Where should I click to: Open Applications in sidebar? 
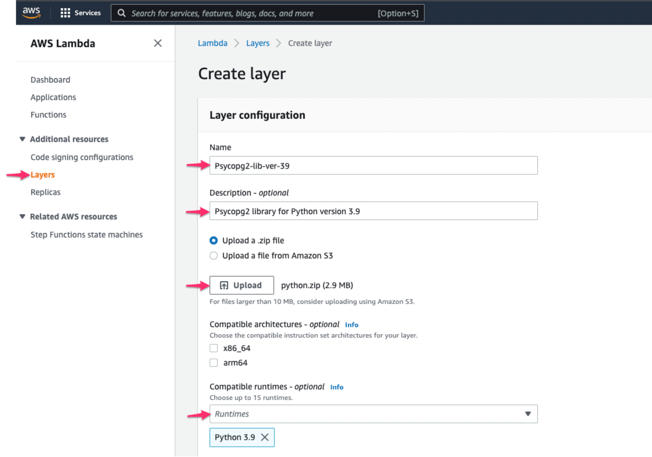click(53, 97)
